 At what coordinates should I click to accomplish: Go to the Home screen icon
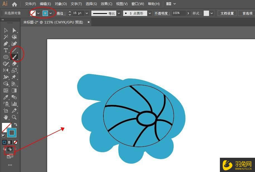click(x=14, y=4)
